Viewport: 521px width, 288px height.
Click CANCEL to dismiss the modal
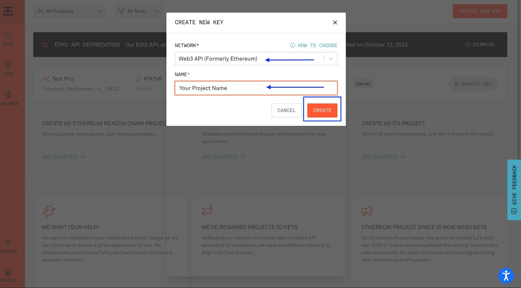click(x=286, y=110)
